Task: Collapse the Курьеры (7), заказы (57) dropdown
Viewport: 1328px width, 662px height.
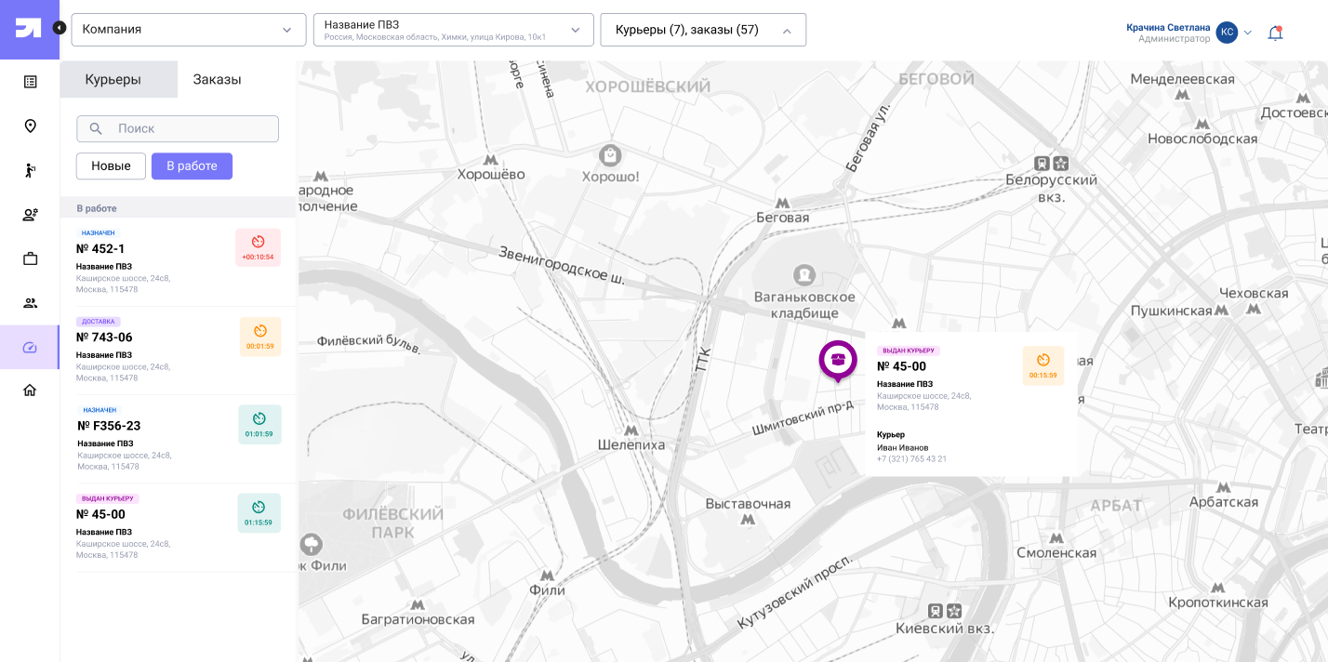Action: click(x=702, y=30)
